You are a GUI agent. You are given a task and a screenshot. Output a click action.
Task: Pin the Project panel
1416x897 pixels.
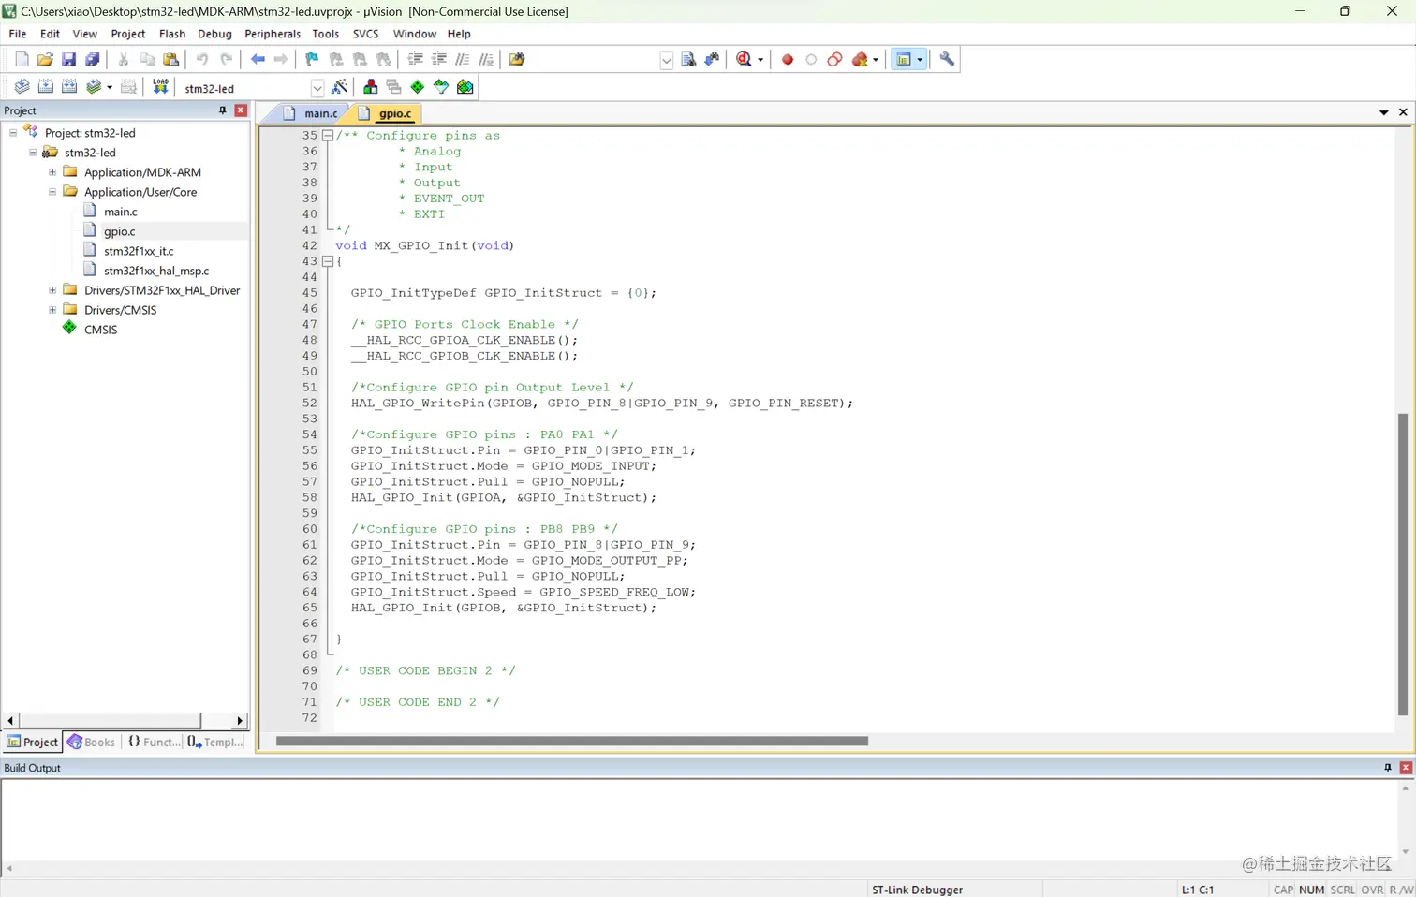click(x=223, y=110)
